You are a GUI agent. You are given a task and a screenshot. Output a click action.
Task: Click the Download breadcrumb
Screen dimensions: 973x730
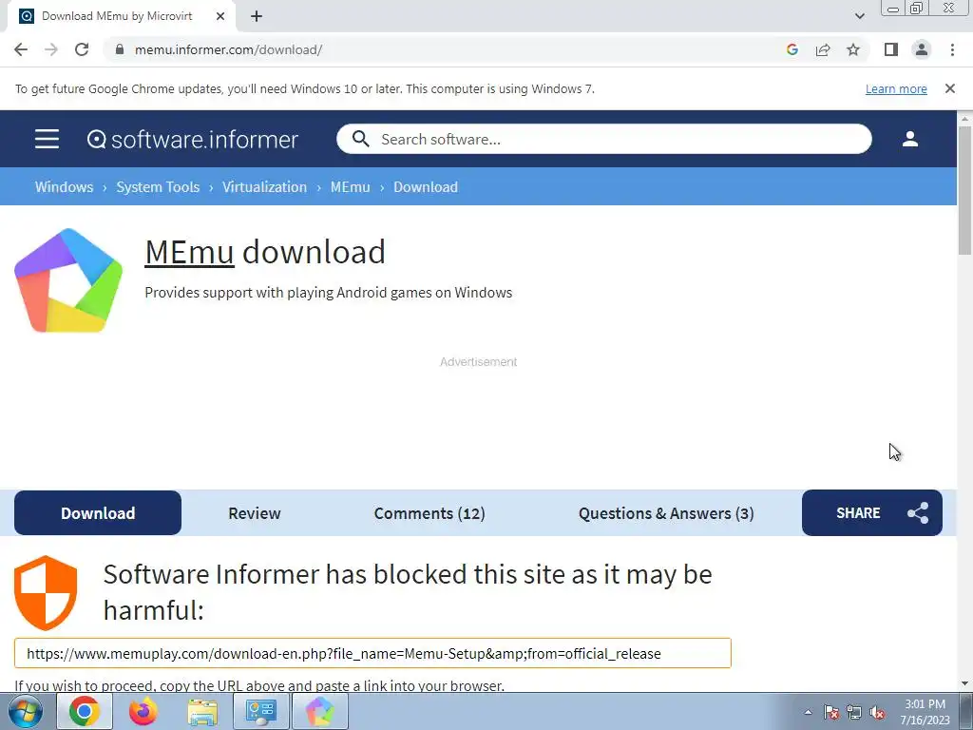pos(426,187)
